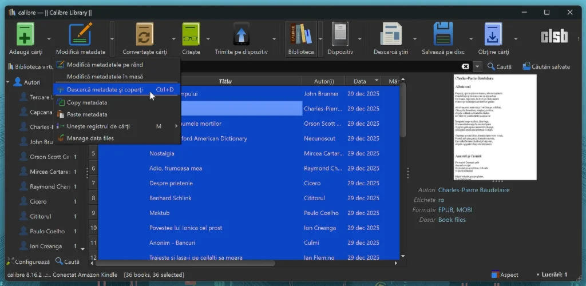Toggle the Aspect layout button
Viewport: 586px width, 286px height.
tap(505, 275)
